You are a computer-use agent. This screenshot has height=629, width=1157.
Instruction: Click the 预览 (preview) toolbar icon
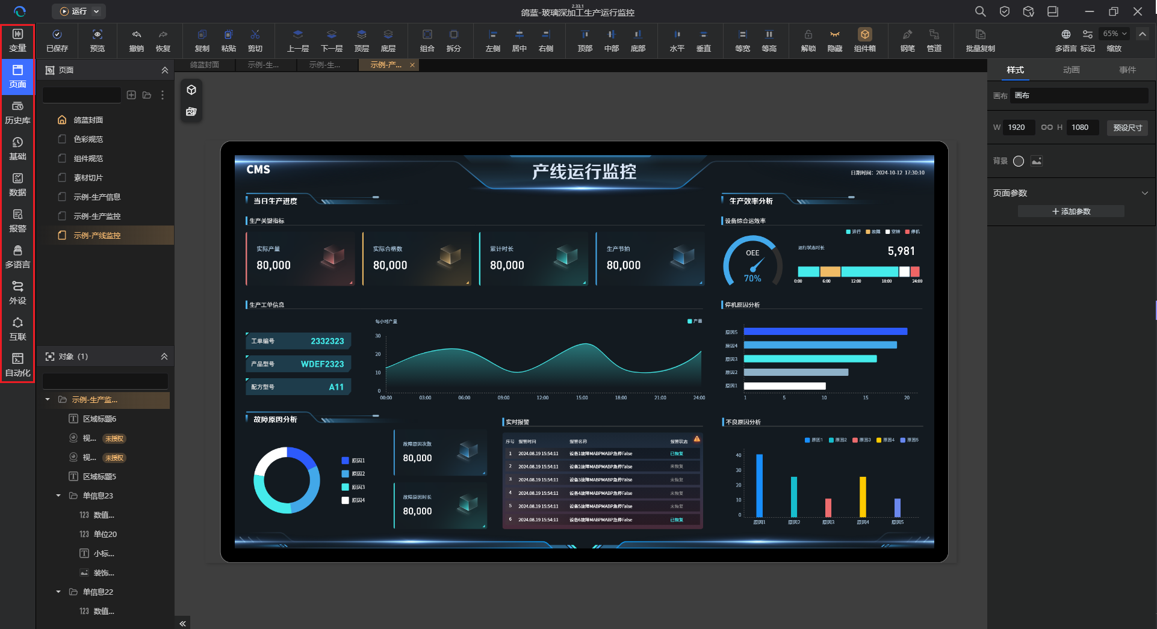click(97, 40)
